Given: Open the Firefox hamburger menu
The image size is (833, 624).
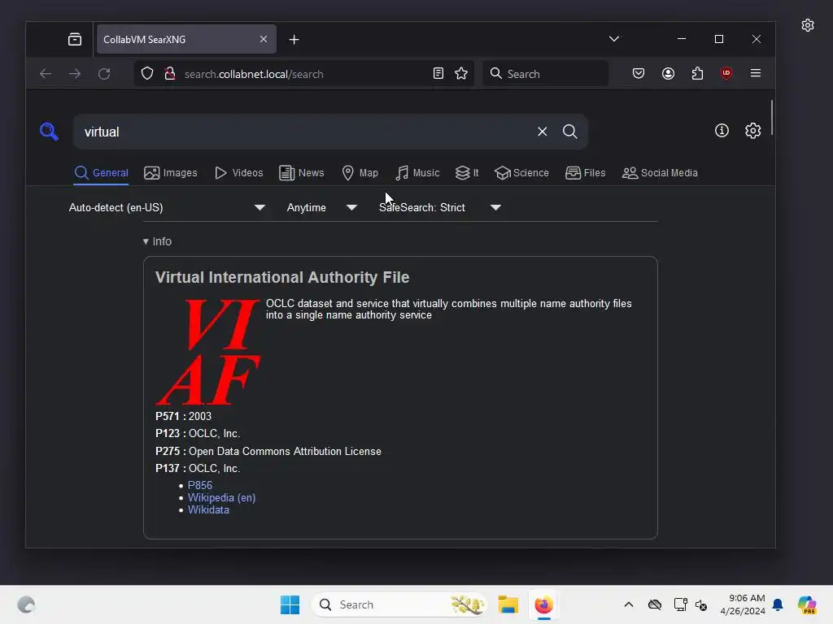Looking at the screenshot, I should pyautogui.click(x=756, y=73).
